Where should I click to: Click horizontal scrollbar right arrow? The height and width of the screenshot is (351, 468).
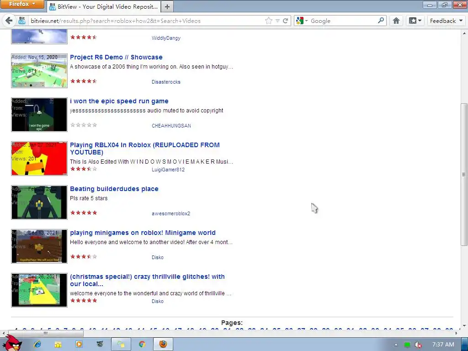(457, 333)
